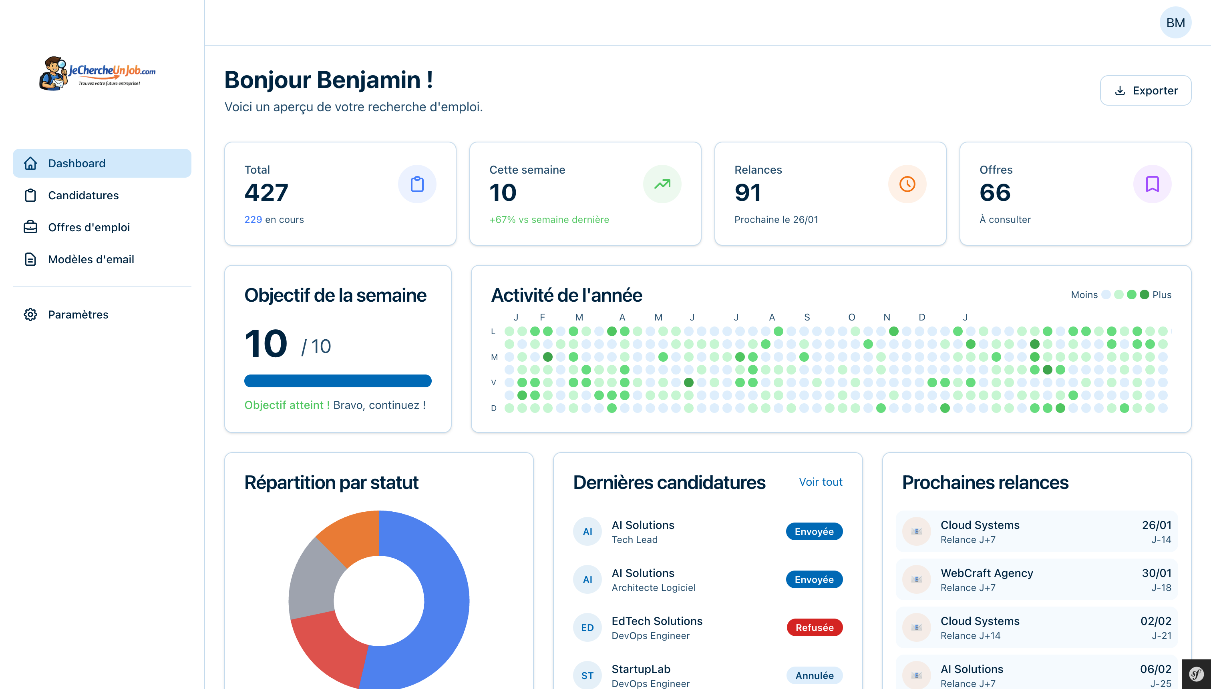Select the Offres d'emploi briefcase icon
1211x689 pixels.
[x=30, y=227]
